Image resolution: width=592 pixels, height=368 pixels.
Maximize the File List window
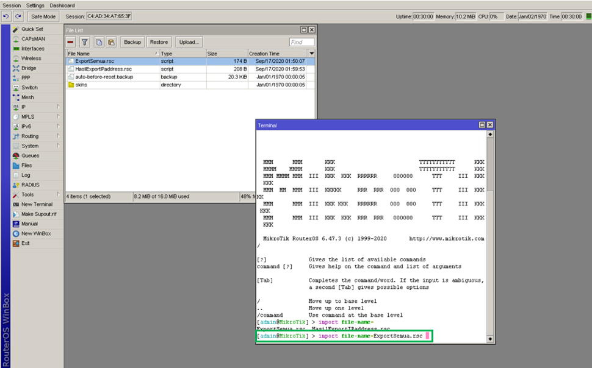(304, 30)
